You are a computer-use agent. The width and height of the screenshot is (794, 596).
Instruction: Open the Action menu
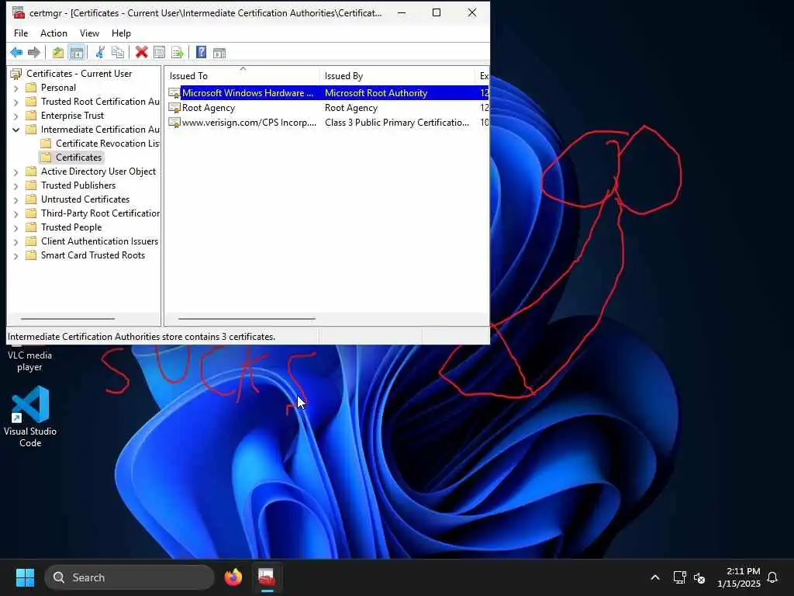point(54,33)
